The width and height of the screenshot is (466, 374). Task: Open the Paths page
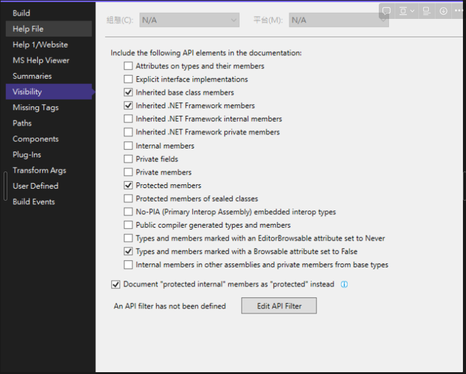point(49,123)
